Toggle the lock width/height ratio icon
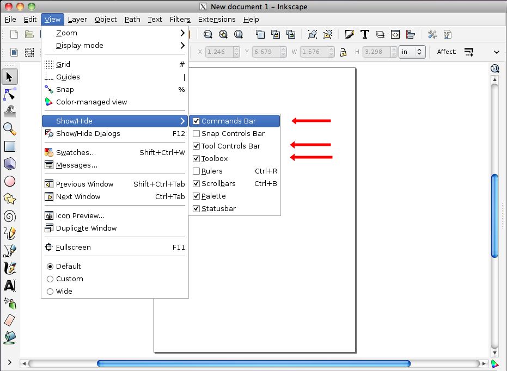507x371 pixels. tap(343, 52)
